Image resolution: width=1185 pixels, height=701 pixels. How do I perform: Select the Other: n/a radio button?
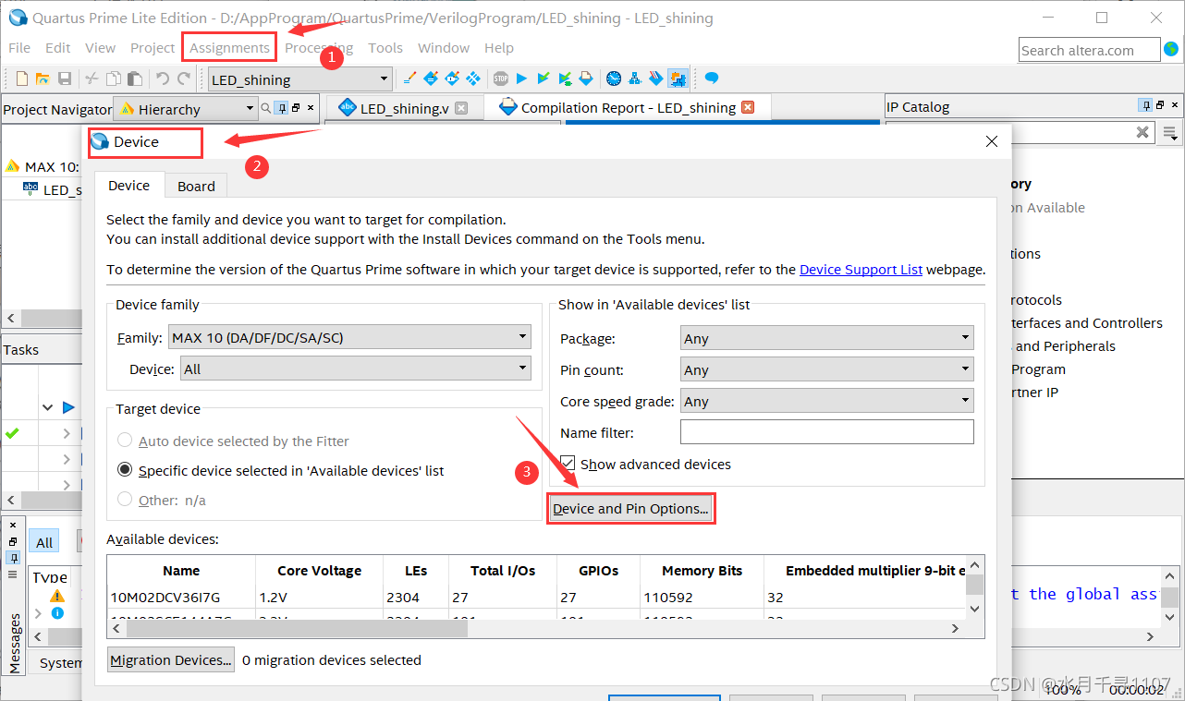pyautogui.click(x=125, y=500)
